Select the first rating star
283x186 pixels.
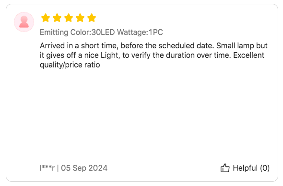tap(46, 18)
